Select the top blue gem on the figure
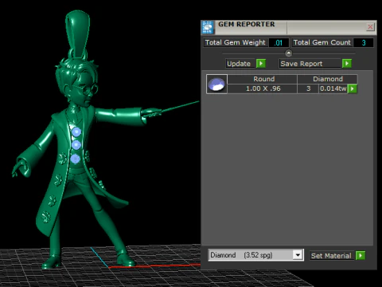 pyautogui.click(x=76, y=132)
